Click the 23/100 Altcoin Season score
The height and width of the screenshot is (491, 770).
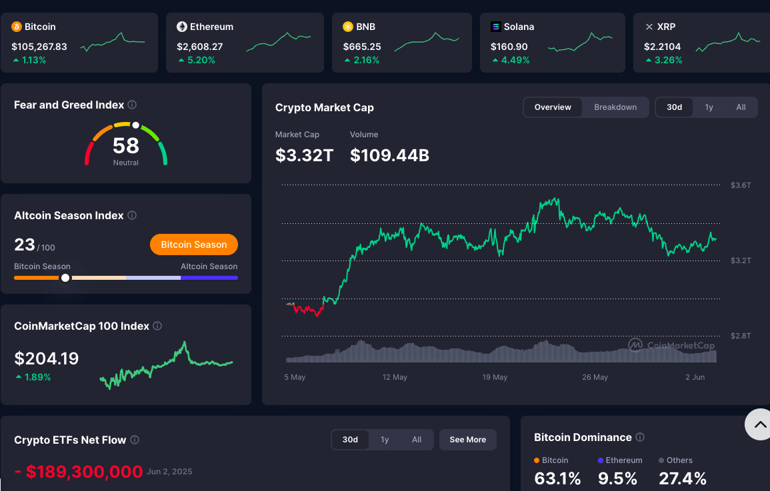35,245
